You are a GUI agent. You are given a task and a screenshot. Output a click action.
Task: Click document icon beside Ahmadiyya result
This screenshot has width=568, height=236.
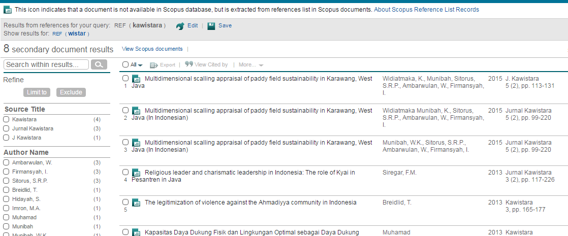pos(136,203)
